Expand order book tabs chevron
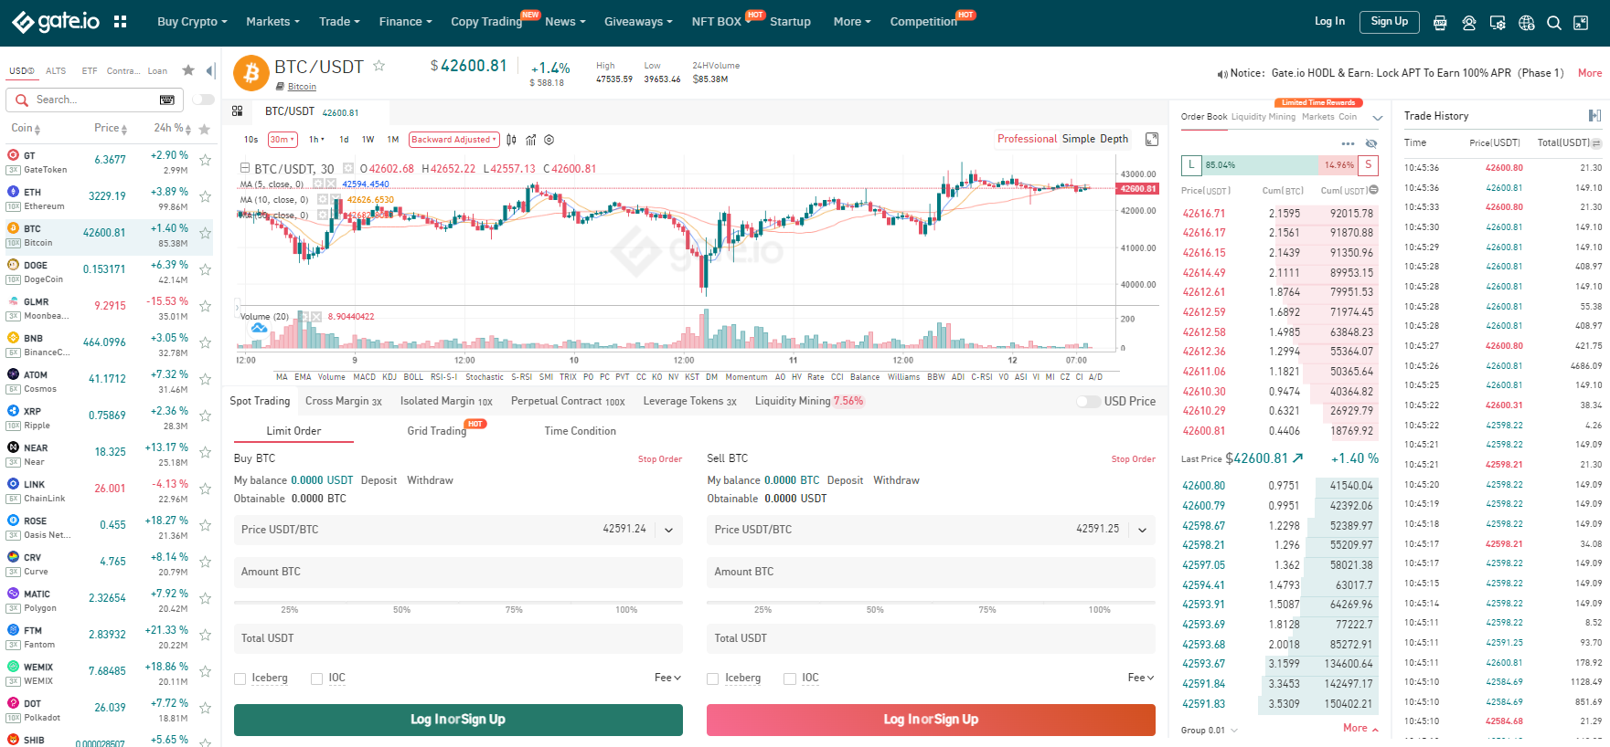The height and width of the screenshot is (747, 1610). [x=1378, y=118]
